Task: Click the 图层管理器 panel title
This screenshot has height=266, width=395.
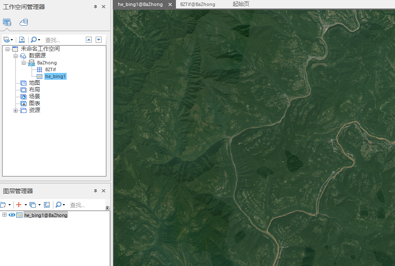Action: pyautogui.click(x=18, y=191)
